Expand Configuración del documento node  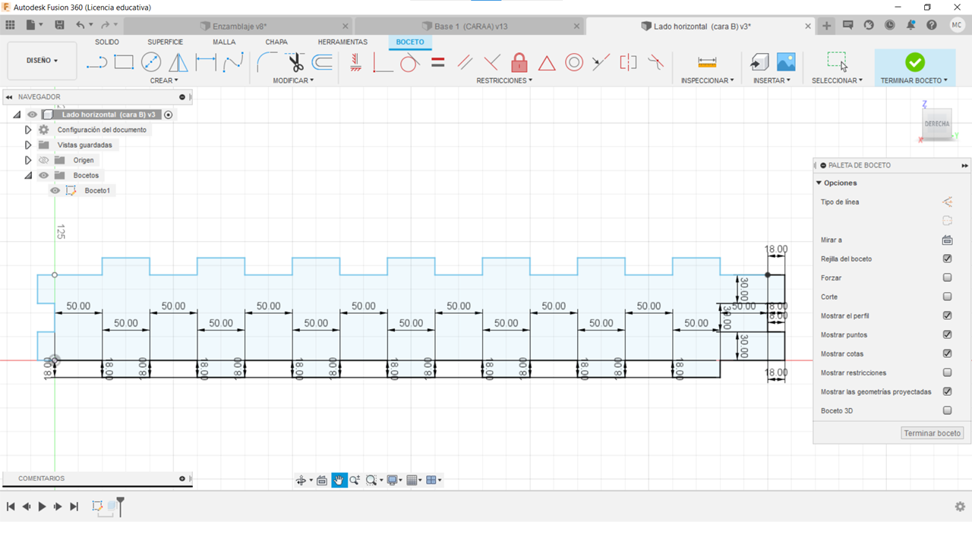point(28,130)
